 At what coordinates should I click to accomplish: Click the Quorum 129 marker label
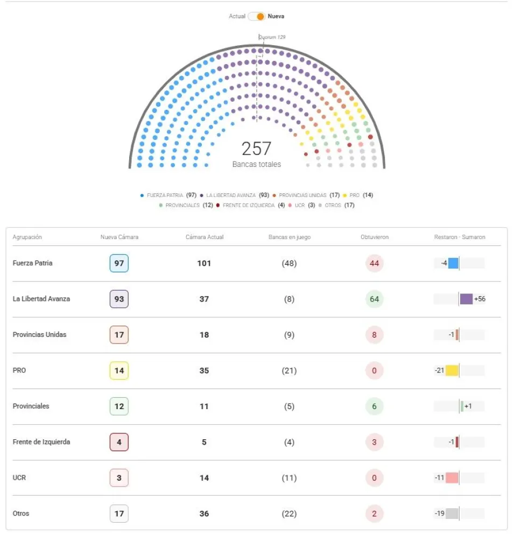tap(272, 37)
